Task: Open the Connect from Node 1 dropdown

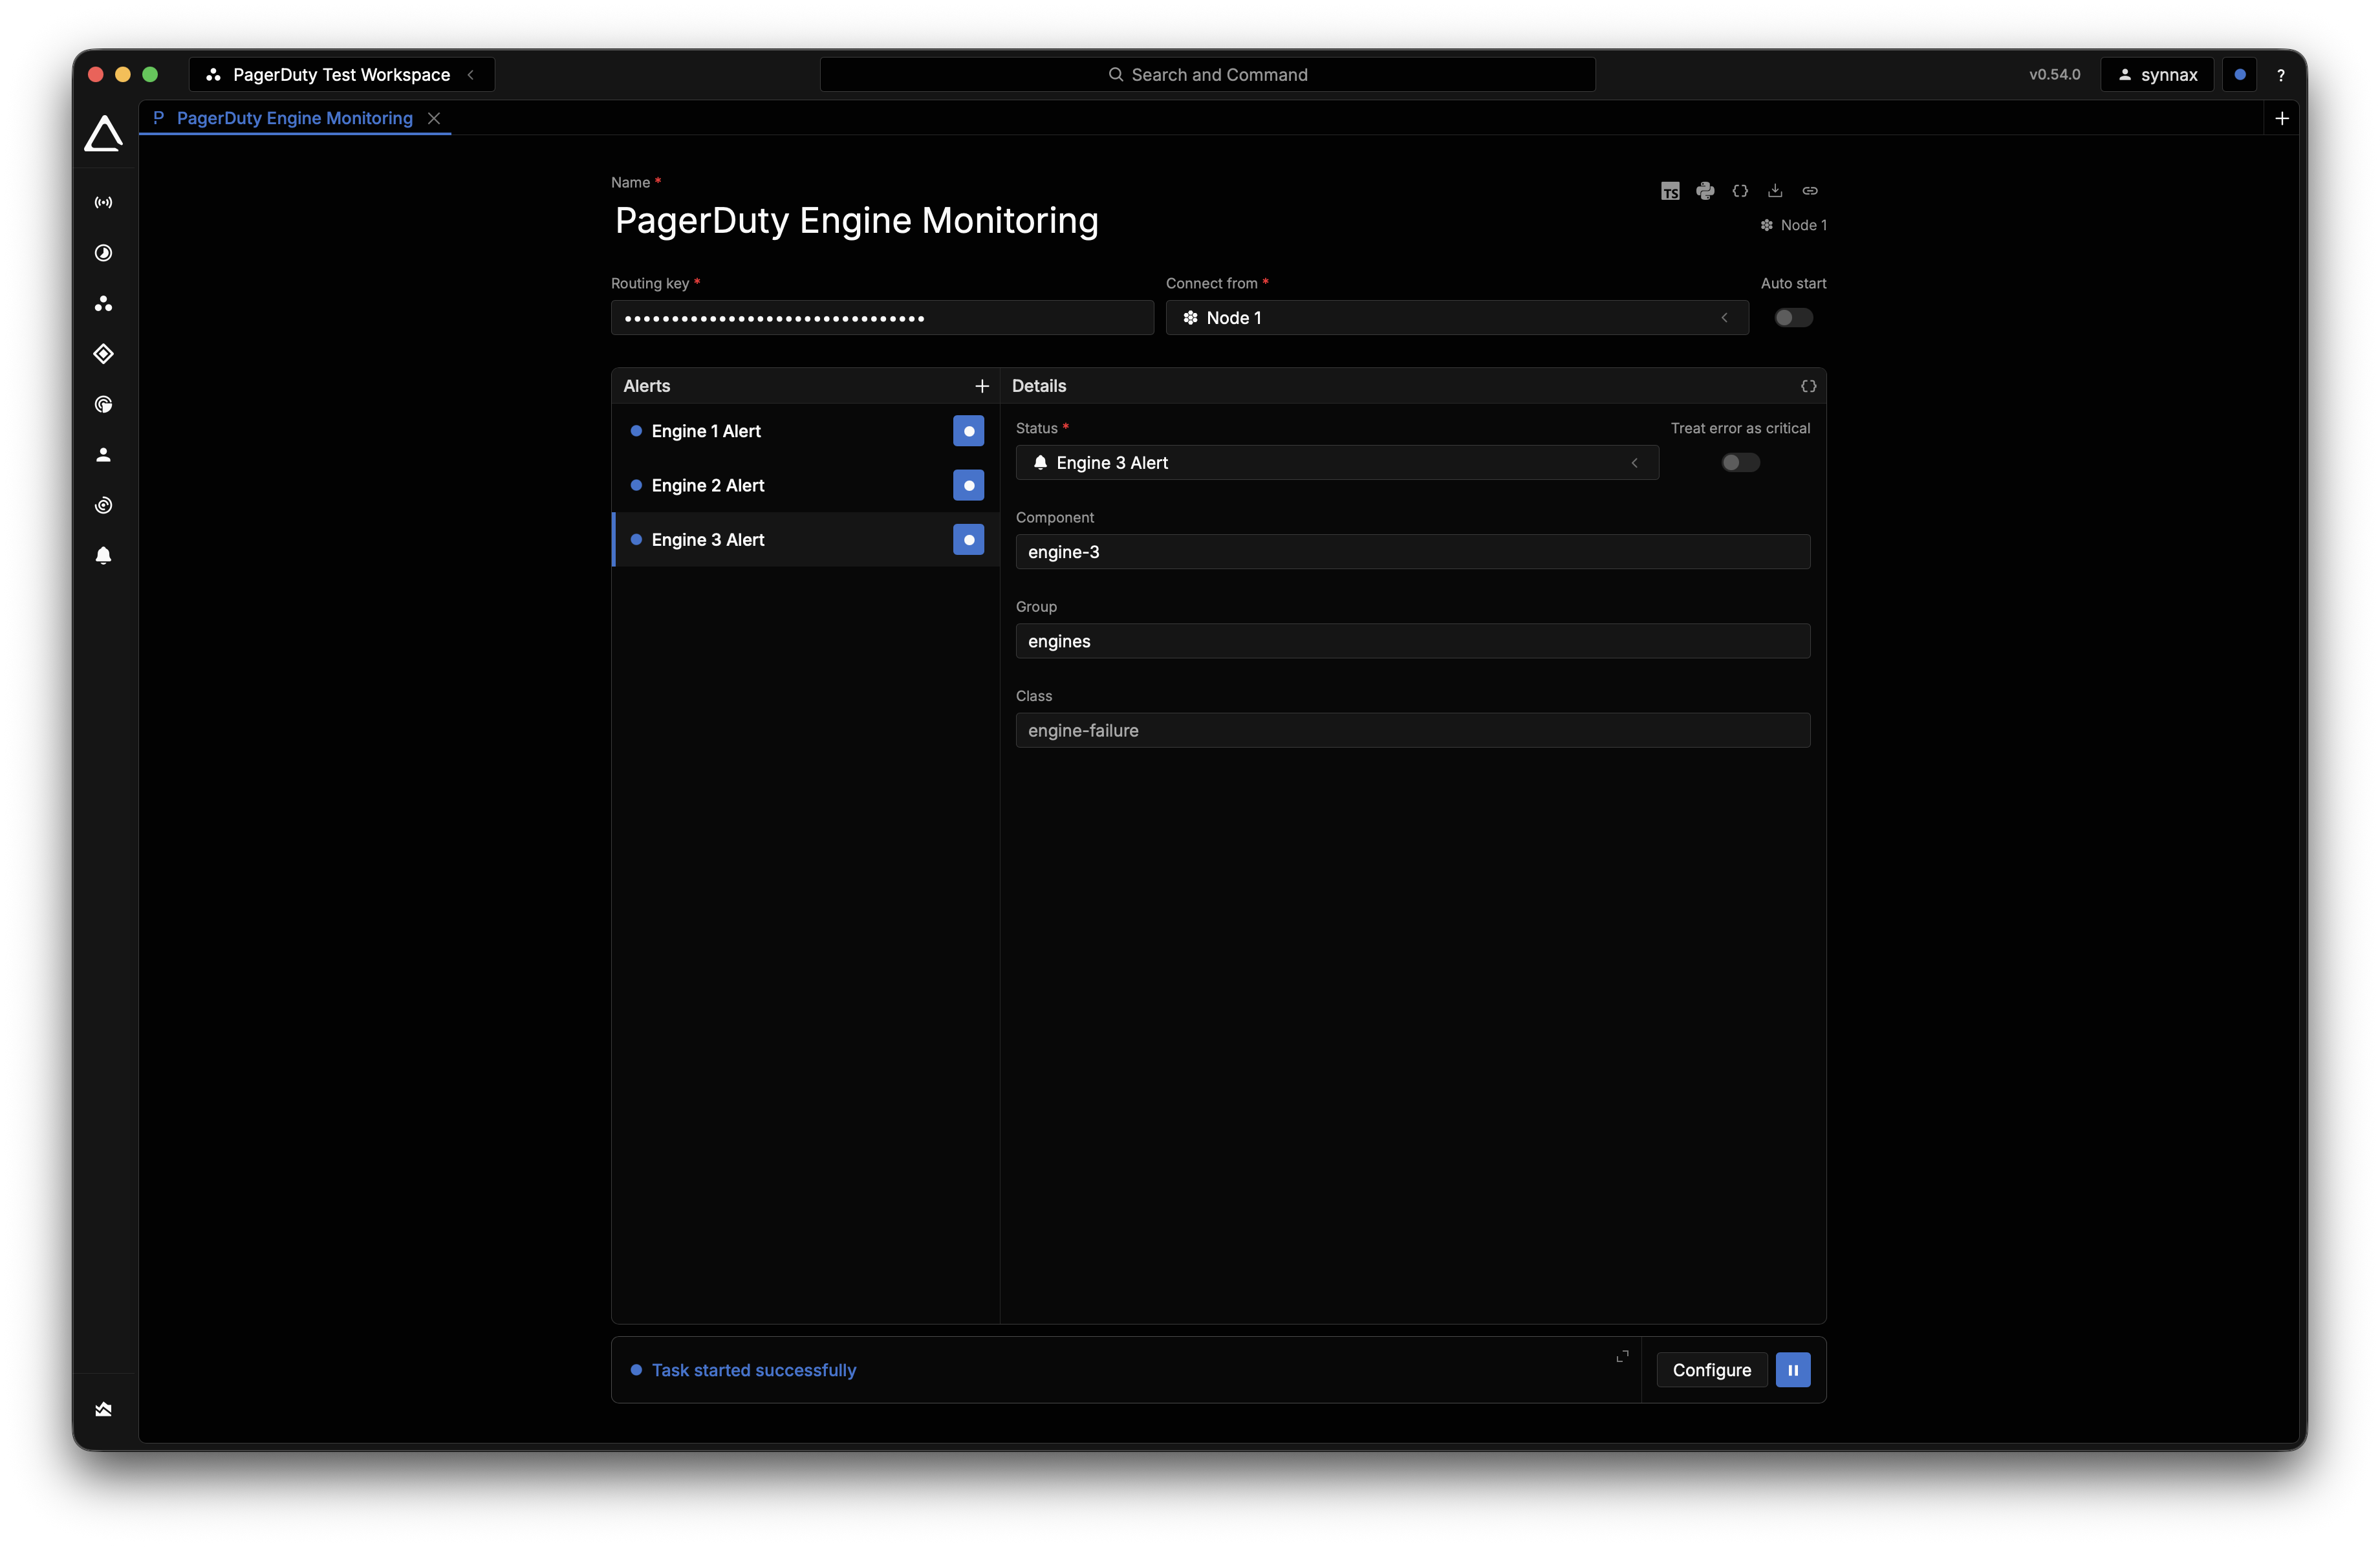Action: pos(1456,318)
